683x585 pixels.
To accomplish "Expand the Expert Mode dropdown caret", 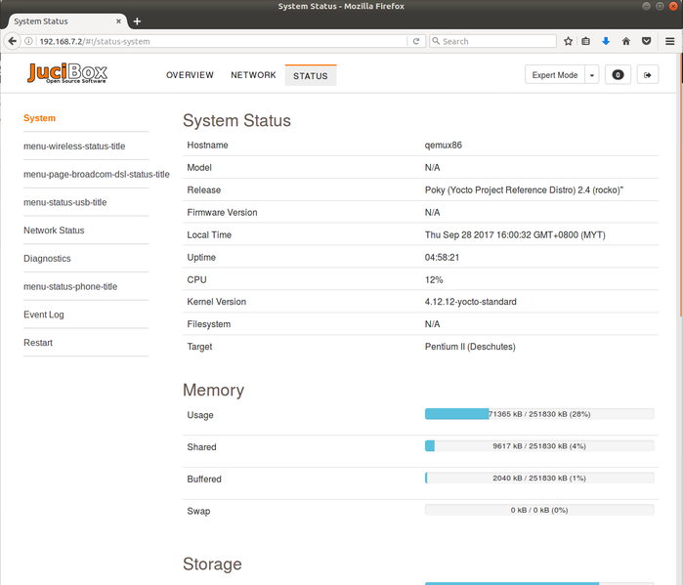I will click(x=592, y=75).
